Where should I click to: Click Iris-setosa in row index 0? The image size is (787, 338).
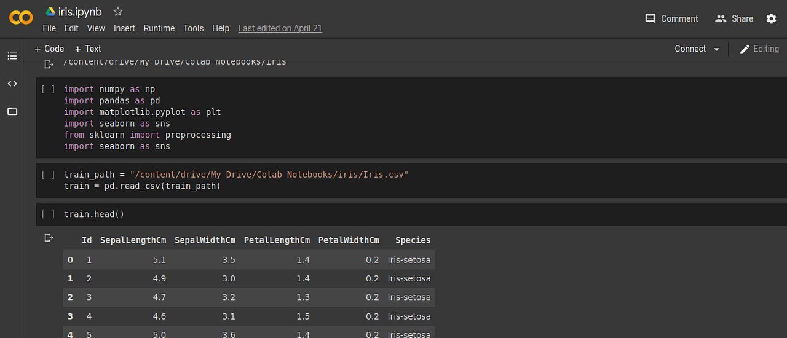pos(409,260)
